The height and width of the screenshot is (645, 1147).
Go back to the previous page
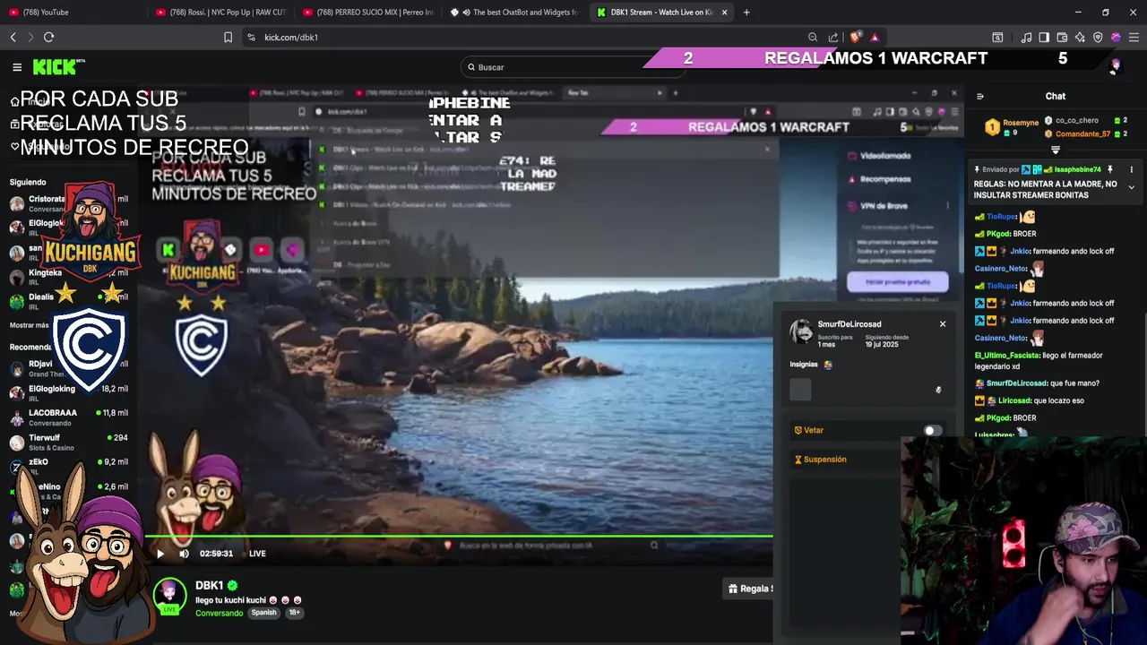pos(13,37)
